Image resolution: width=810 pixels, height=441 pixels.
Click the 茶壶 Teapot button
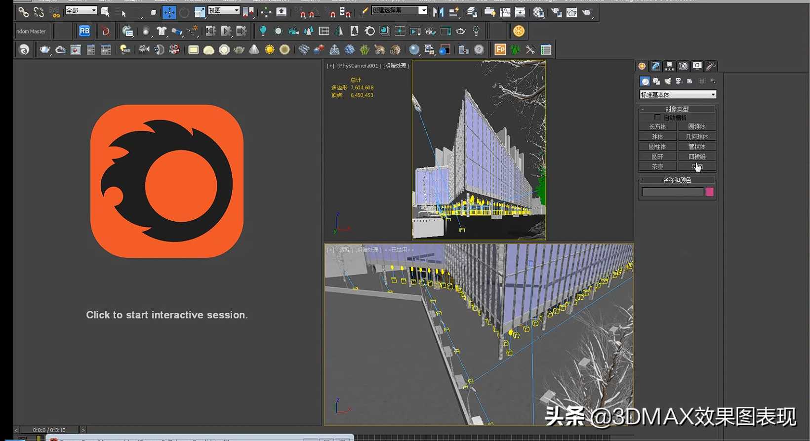[657, 166]
